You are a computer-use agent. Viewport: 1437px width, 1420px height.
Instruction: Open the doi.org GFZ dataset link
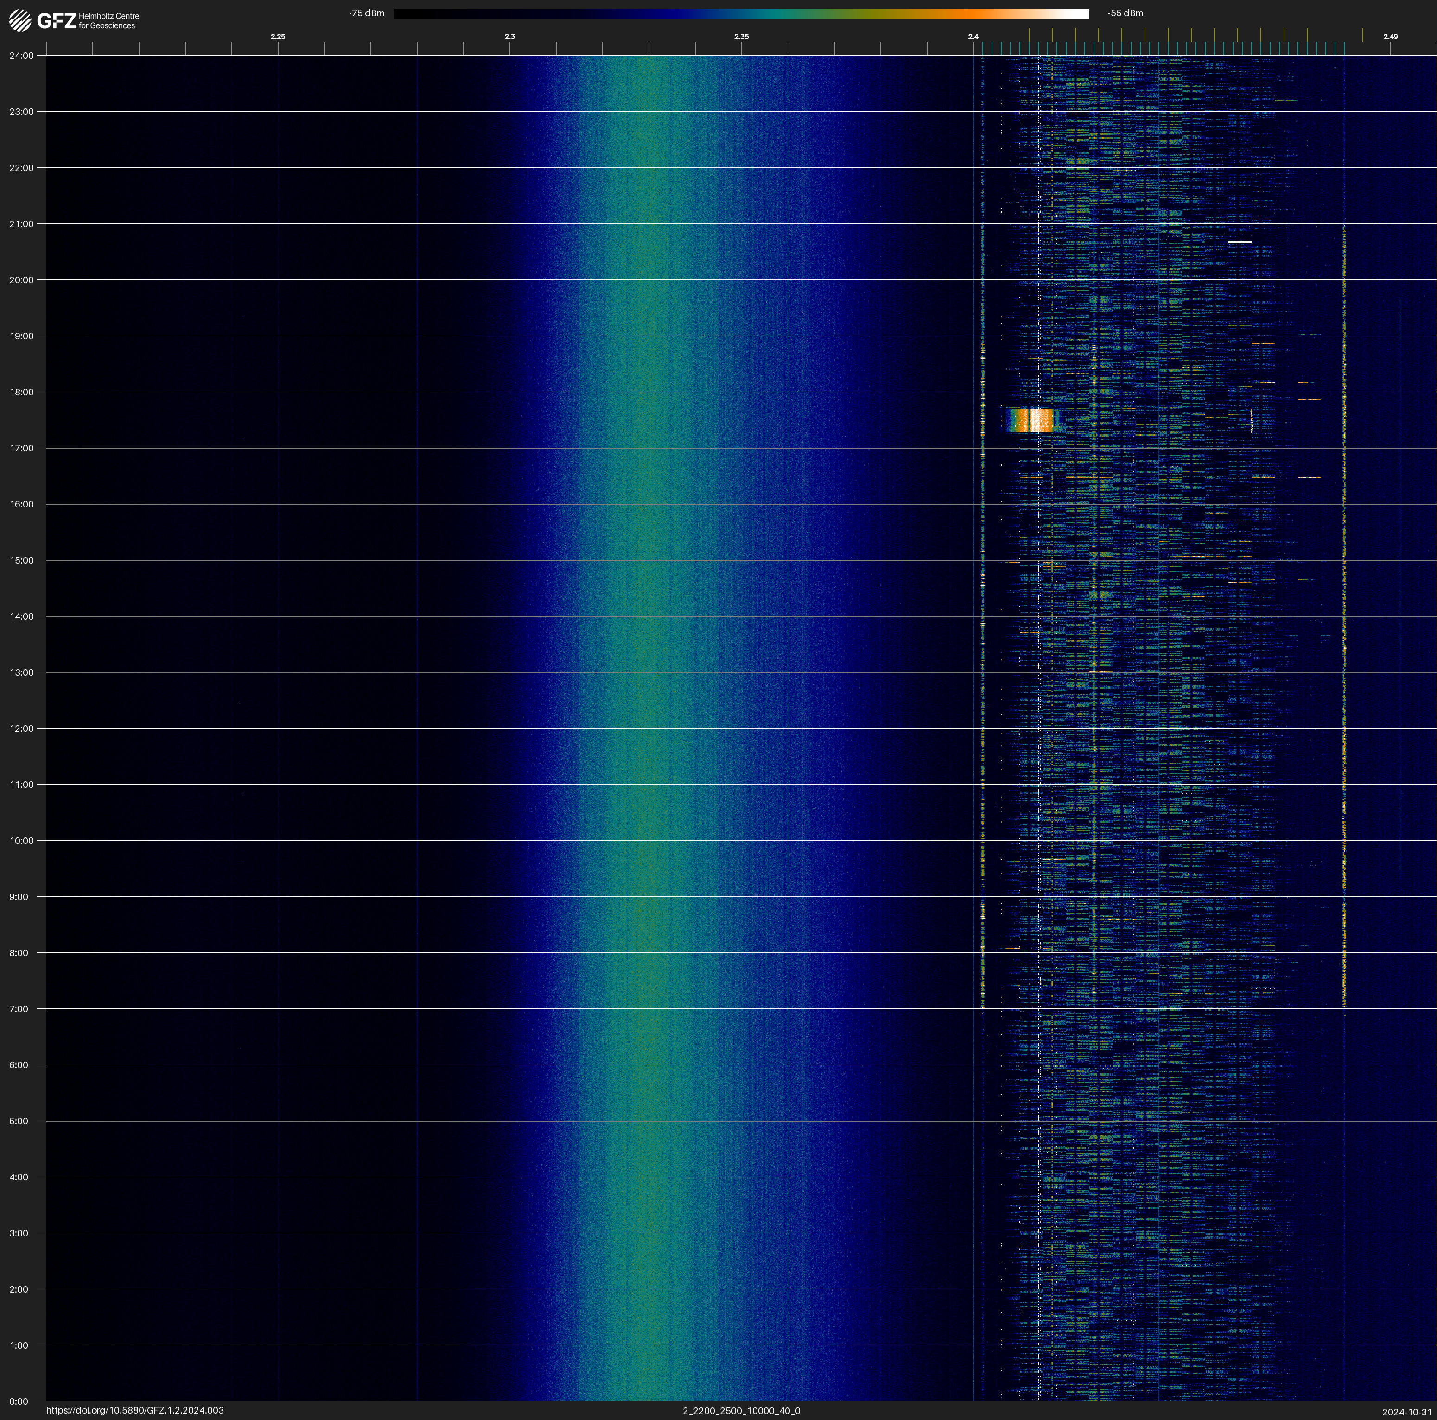[x=134, y=1410]
